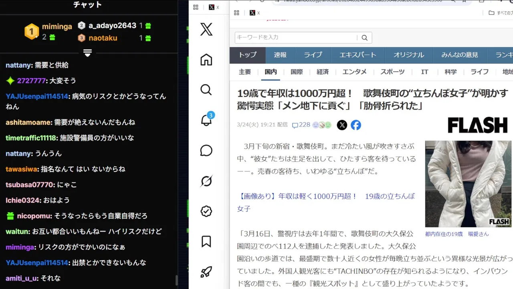
Task: Select the みんなの意見 tab
Action: click(x=460, y=55)
